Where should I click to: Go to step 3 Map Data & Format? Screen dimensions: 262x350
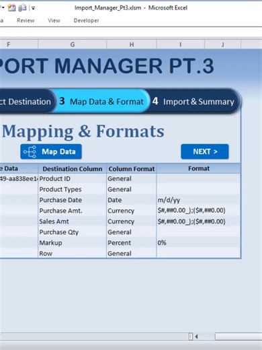coord(101,102)
